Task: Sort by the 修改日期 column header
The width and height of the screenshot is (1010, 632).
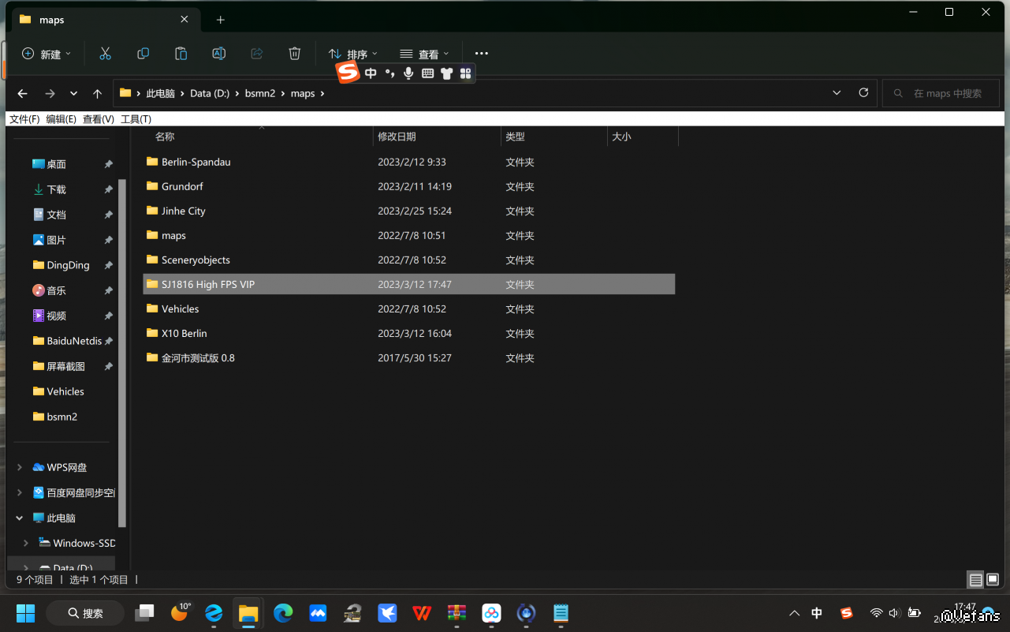Action: (x=397, y=136)
